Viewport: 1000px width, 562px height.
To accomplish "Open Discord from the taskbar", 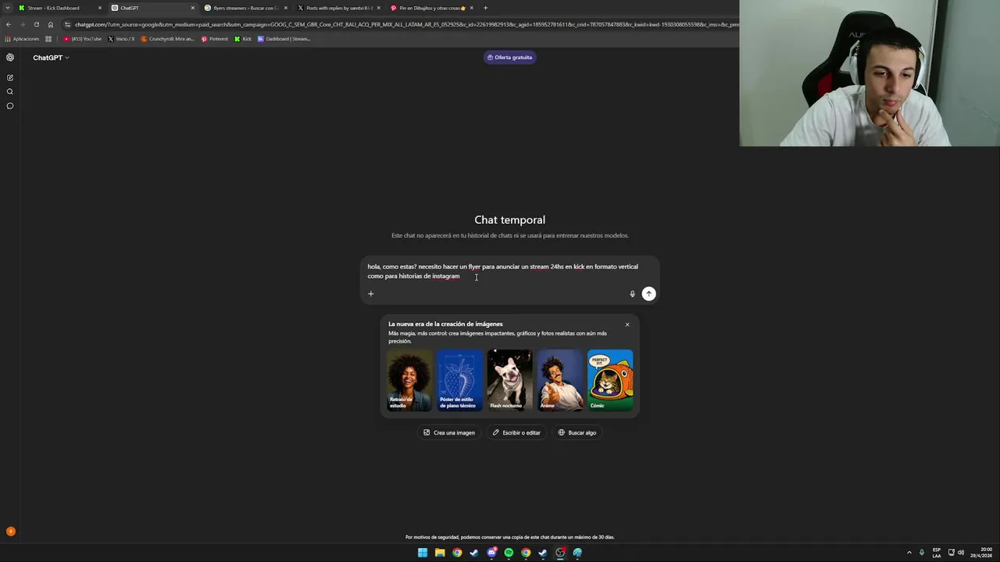I will tap(491, 553).
